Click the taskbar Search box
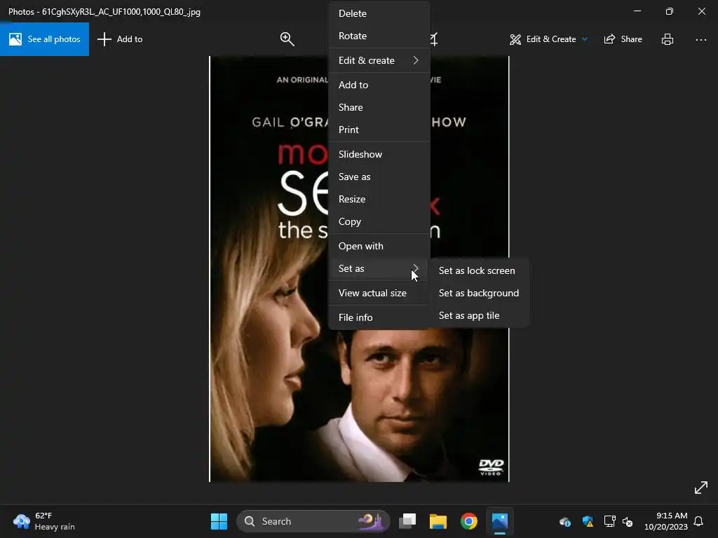 click(x=313, y=521)
